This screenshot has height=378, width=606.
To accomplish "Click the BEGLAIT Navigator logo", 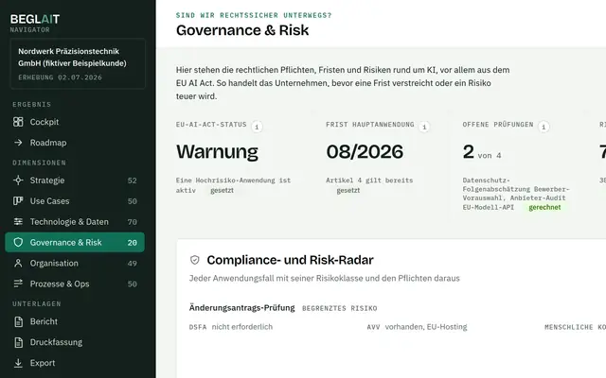I will pos(35,23).
